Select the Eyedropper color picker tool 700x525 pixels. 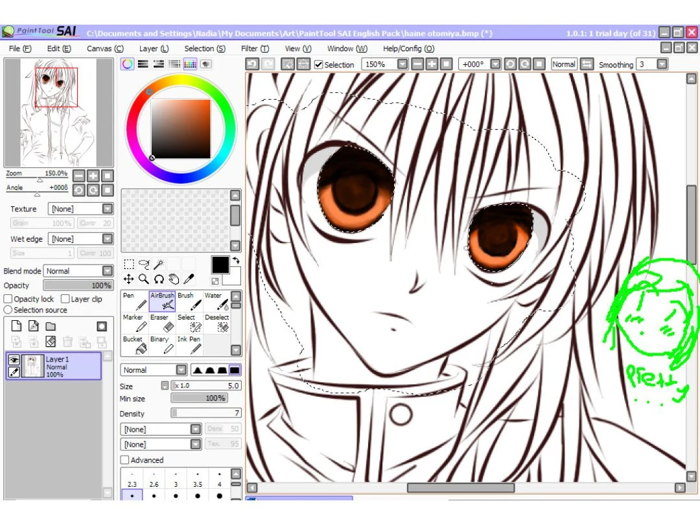coord(189,279)
